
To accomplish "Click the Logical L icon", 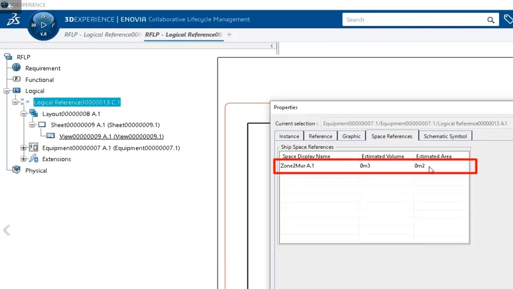I will point(17,90).
